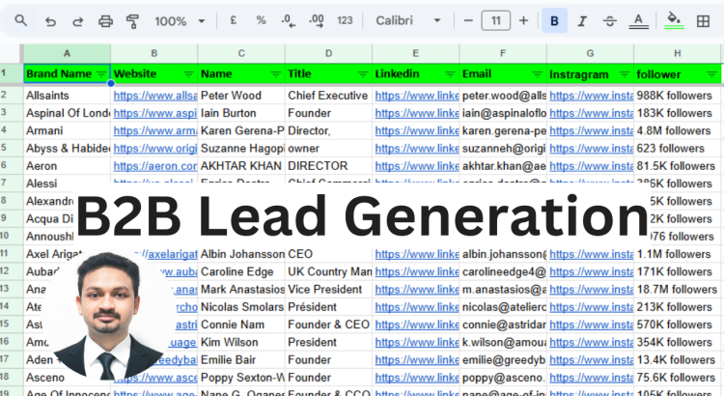Select cell '4.8M followers'
Image resolution: width=724 pixels, height=396 pixels.
click(x=677, y=130)
